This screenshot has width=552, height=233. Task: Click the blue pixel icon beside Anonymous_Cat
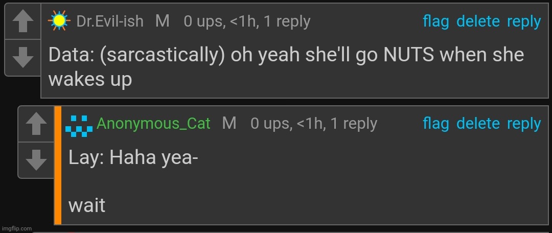pyautogui.click(x=79, y=125)
